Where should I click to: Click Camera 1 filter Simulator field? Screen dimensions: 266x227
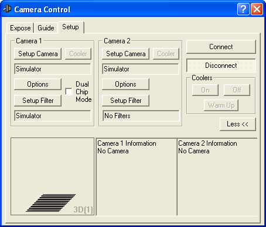[53, 116]
